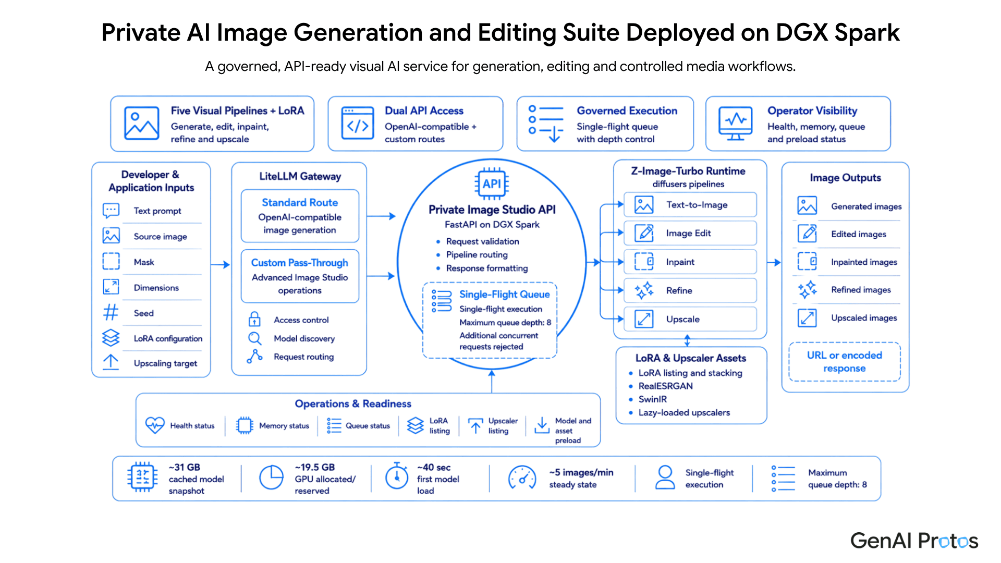Click the picture icon beside Source image
The width and height of the screenshot is (1001, 563).
point(111,236)
